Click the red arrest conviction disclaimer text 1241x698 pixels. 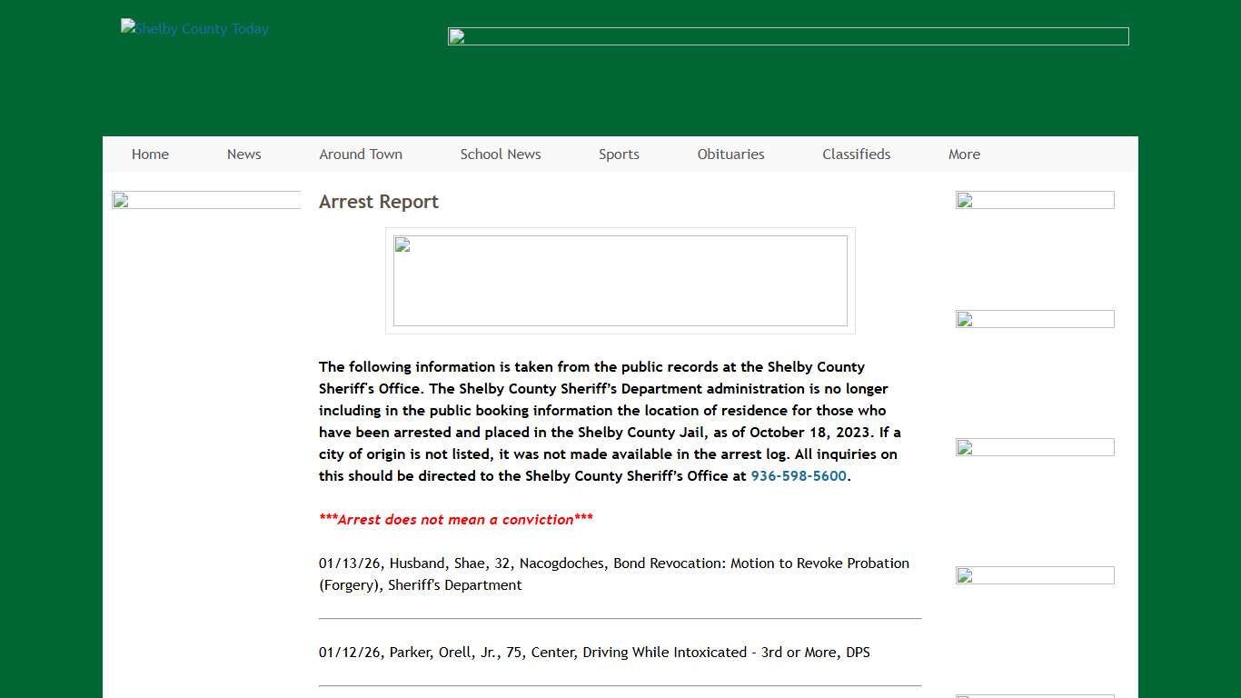[455, 520]
